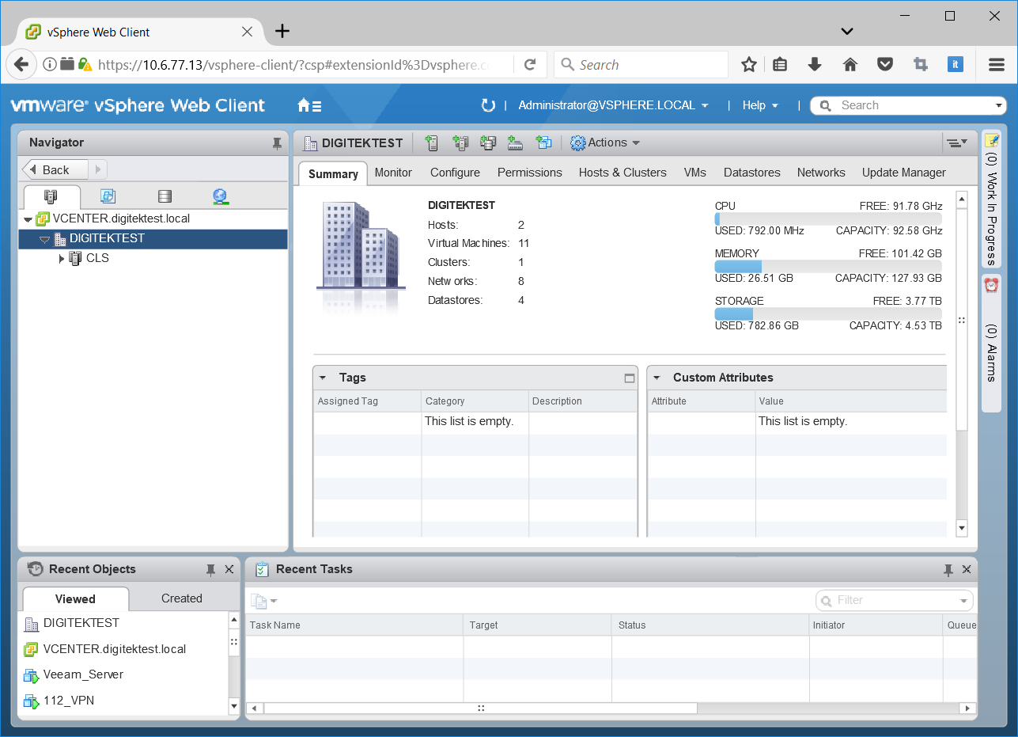
Task: Open the Actions dropdown menu
Action: tap(605, 142)
